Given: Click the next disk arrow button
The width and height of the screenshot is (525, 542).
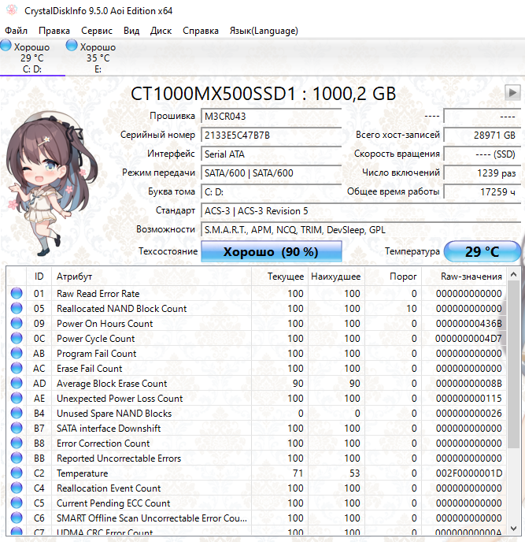Looking at the screenshot, I should tap(512, 93).
